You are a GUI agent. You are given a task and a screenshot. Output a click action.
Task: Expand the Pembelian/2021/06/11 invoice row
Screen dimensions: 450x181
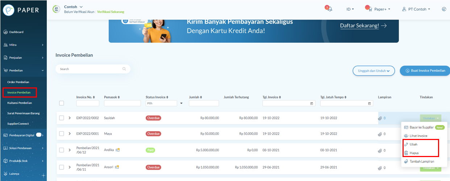click(70, 167)
